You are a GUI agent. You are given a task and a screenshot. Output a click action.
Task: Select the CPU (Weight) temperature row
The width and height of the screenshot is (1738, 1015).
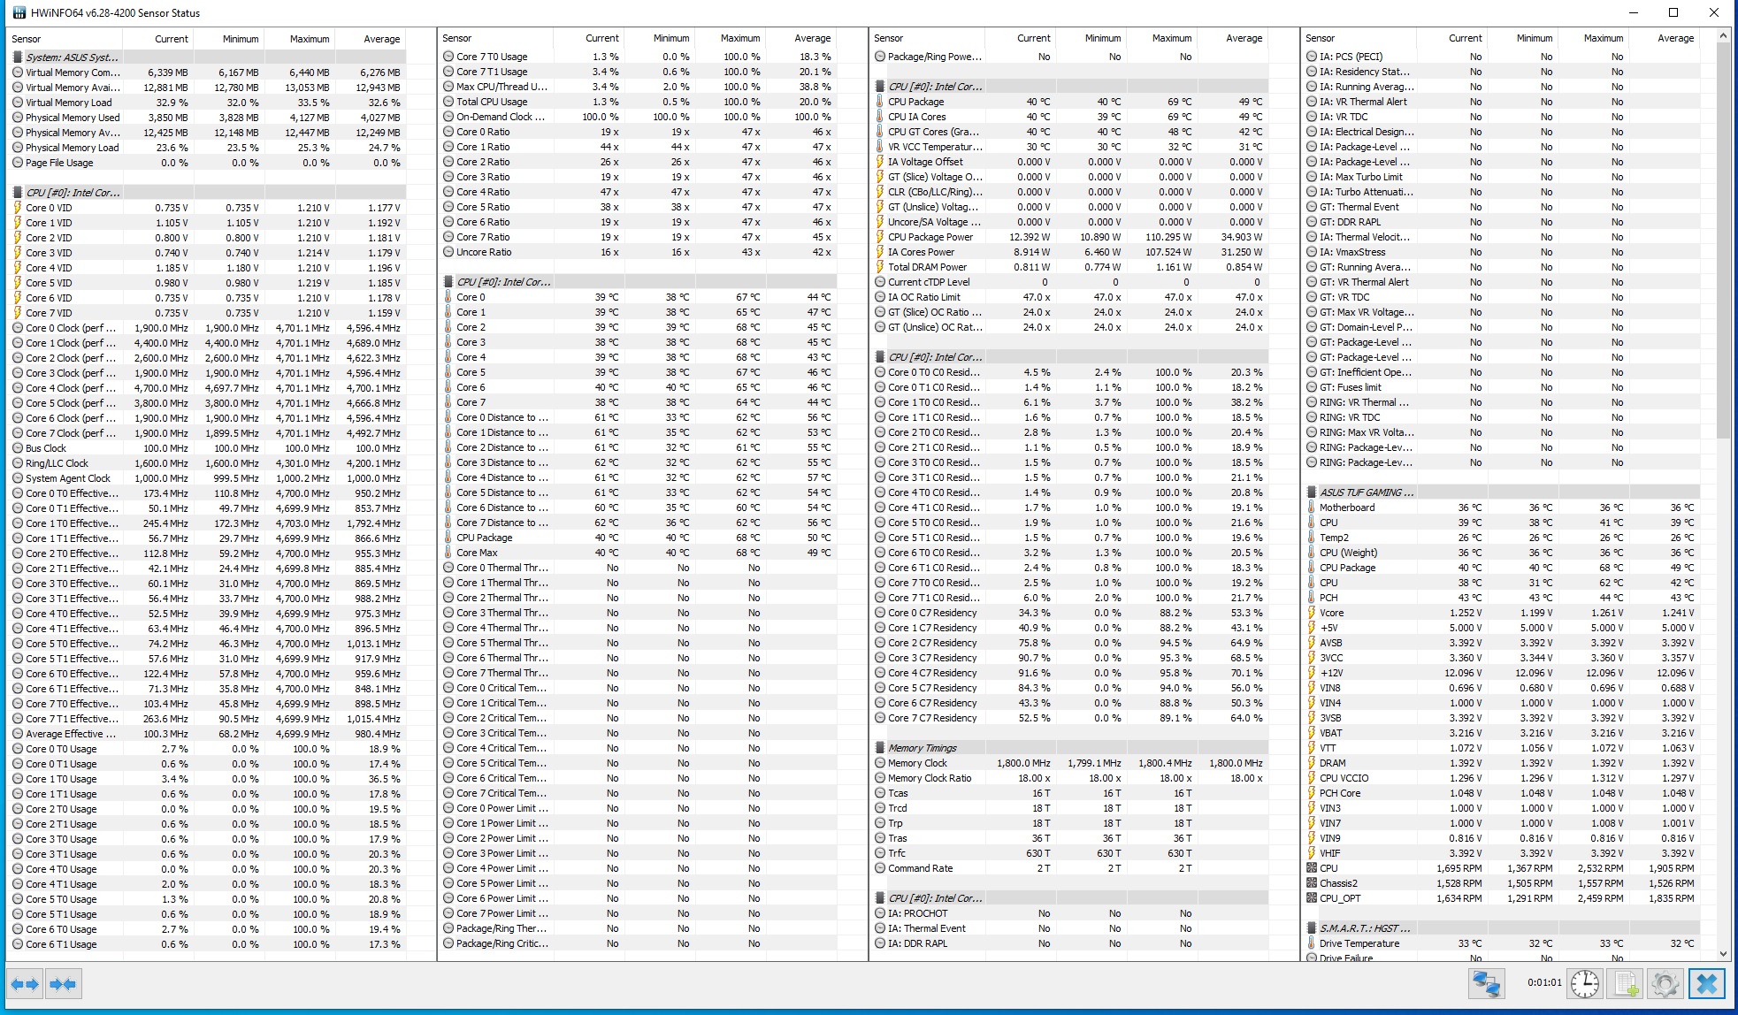coord(1502,553)
